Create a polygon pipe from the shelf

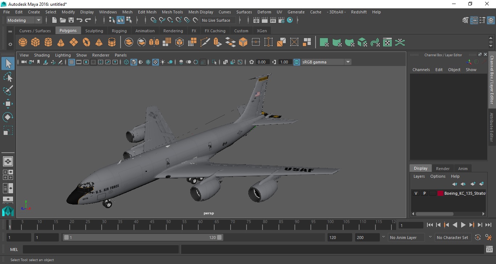112,42
